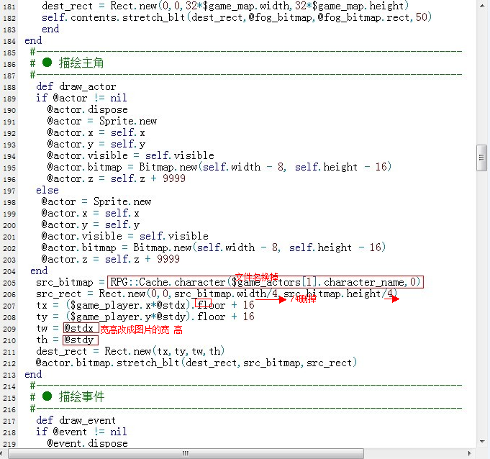
Task: Click 'if @actor != nil' on line 189
Action: tap(81, 98)
